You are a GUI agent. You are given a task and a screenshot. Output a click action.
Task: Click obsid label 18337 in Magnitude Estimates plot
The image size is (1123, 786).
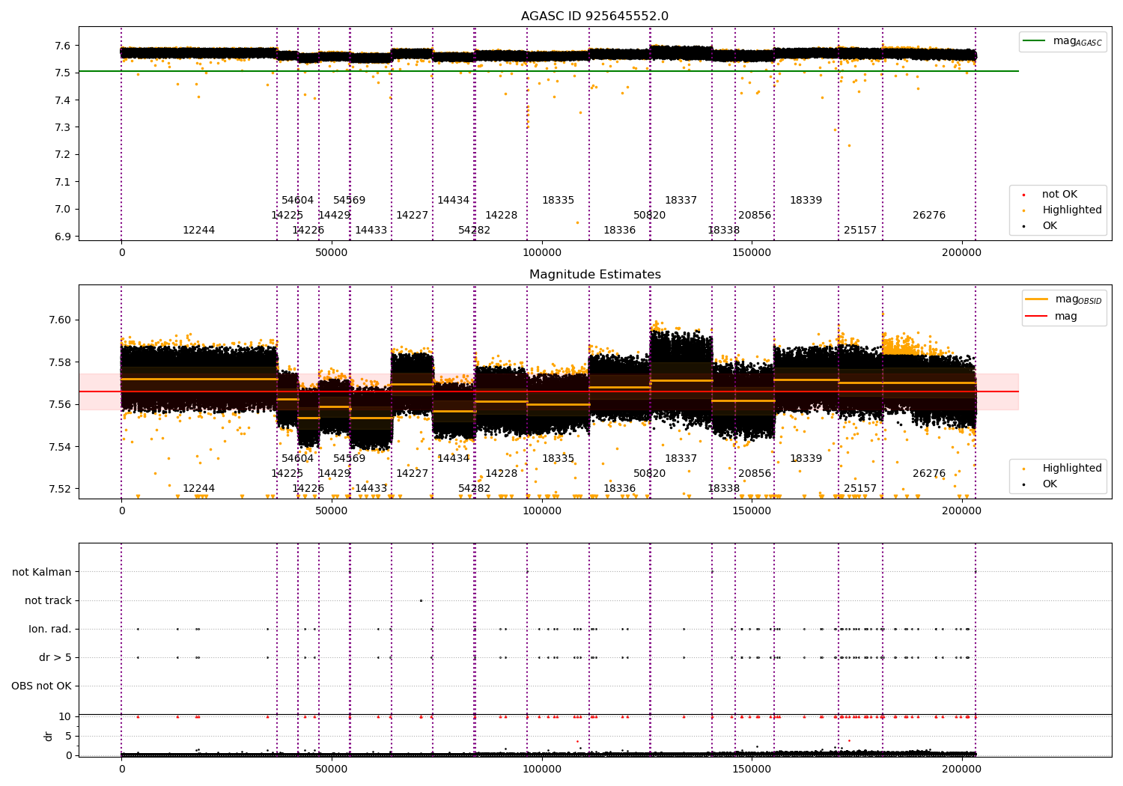pos(681,459)
